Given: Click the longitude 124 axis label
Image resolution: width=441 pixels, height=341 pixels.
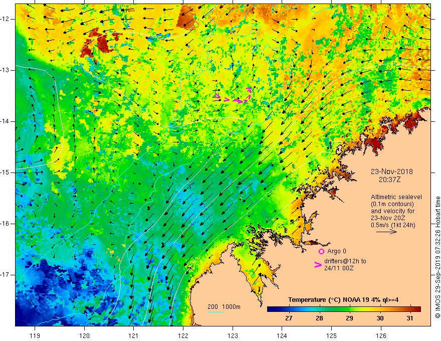Looking at the screenshot, I should point(282,335).
